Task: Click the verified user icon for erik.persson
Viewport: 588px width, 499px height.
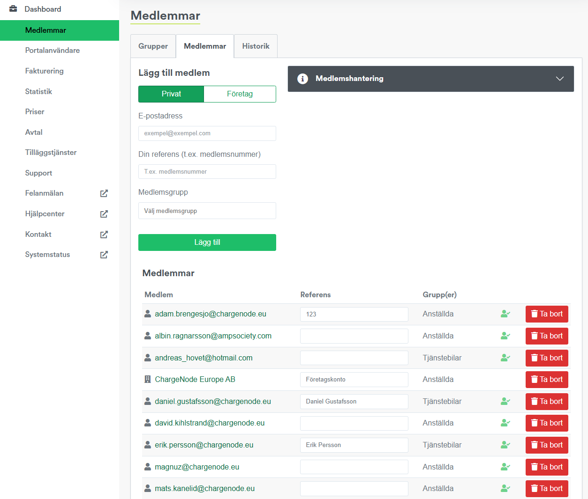Action: pyautogui.click(x=505, y=445)
